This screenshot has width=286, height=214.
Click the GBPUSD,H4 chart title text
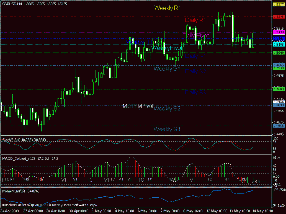click(x=35, y=4)
